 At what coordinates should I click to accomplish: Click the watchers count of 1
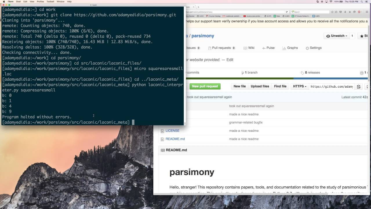352,36
